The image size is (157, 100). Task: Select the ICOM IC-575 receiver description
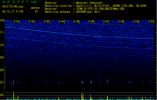(100, 9)
